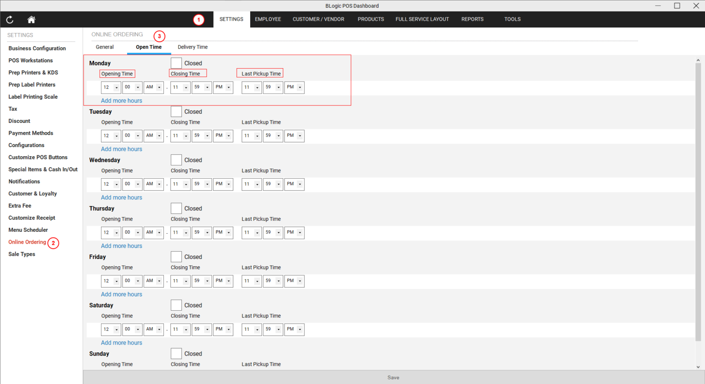The height and width of the screenshot is (384, 705).
Task: Open the PRODUCTS menu
Action: [x=371, y=19]
